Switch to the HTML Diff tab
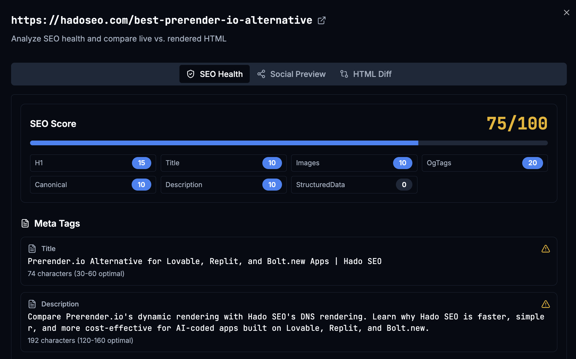Image resolution: width=576 pixels, height=359 pixels. pyautogui.click(x=366, y=74)
